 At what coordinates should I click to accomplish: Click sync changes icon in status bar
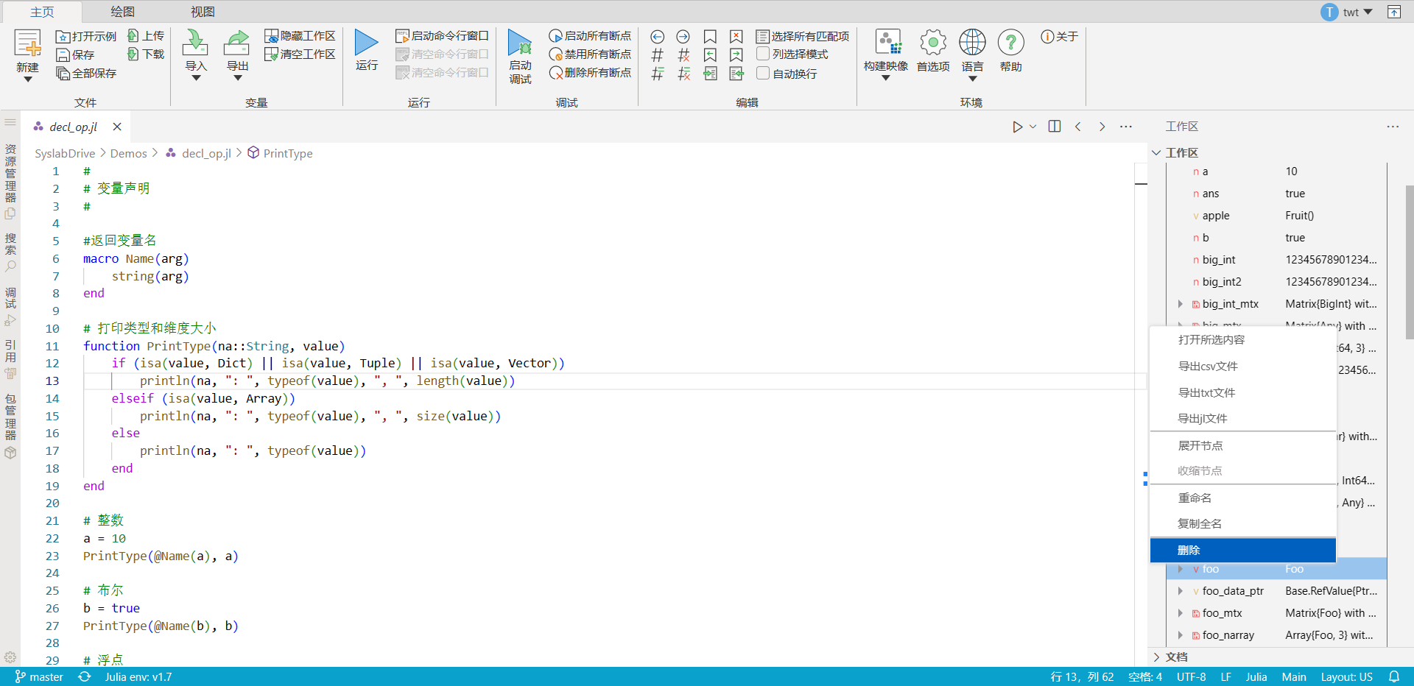point(85,676)
